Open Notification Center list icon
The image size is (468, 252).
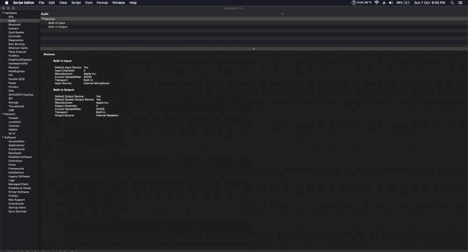(x=460, y=3)
